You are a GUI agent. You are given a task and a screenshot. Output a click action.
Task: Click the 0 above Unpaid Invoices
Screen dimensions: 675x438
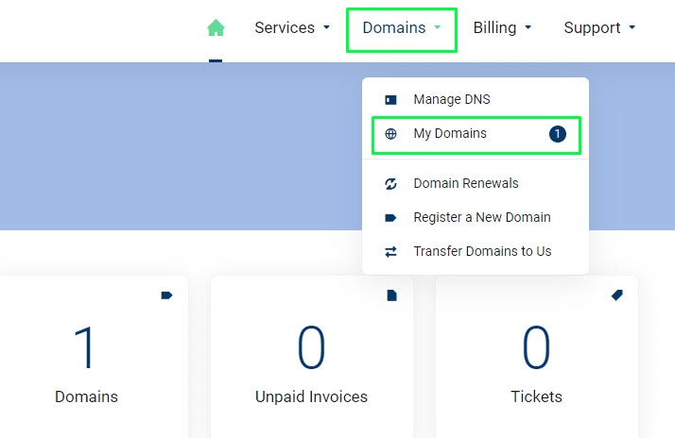tap(311, 347)
